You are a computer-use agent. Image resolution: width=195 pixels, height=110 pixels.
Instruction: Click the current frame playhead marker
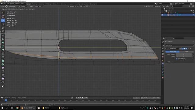(6, 100)
